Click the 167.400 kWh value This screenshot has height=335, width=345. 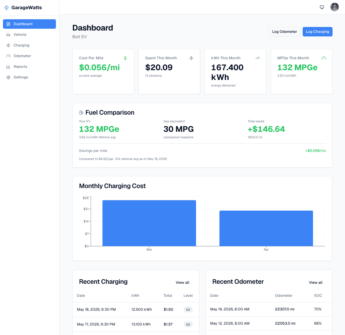click(227, 72)
